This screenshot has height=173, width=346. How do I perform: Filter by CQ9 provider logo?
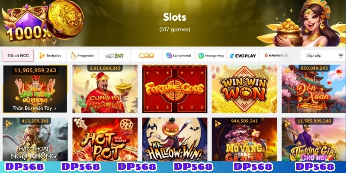[x=147, y=56]
